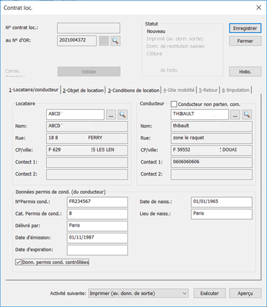Click the Enregistrer button

click(x=245, y=28)
